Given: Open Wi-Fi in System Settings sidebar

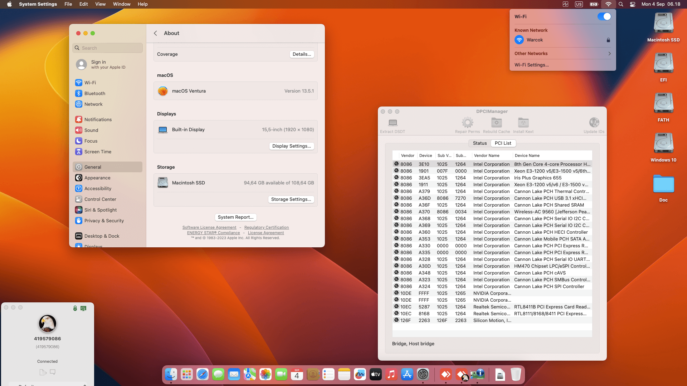Looking at the screenshot, I should coord(108,83).
